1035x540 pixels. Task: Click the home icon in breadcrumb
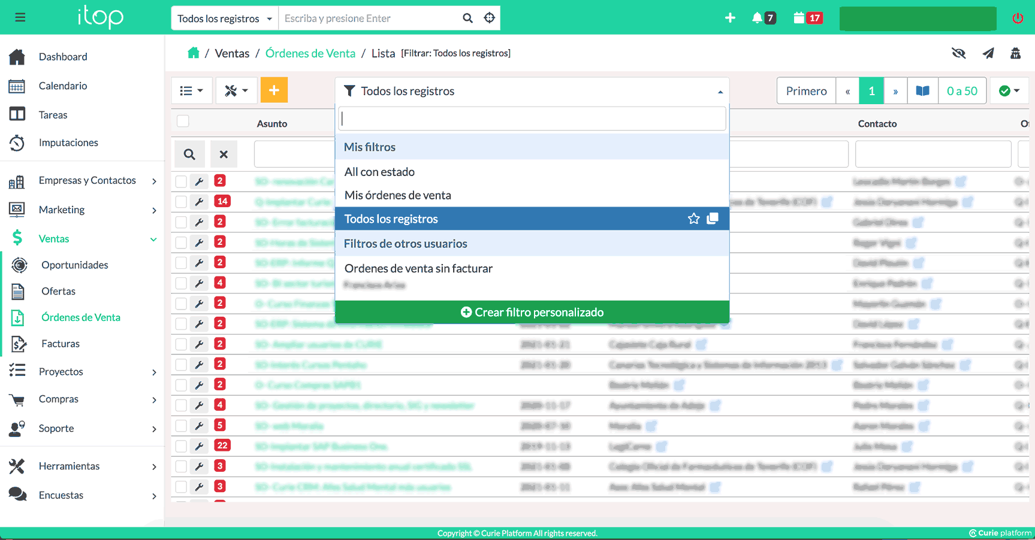tap(193, 53)
